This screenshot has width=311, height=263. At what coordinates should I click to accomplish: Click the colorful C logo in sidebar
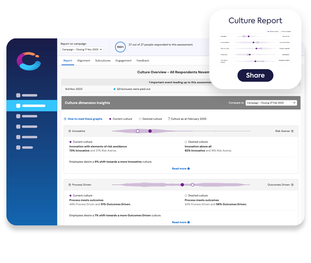(29, 61)
